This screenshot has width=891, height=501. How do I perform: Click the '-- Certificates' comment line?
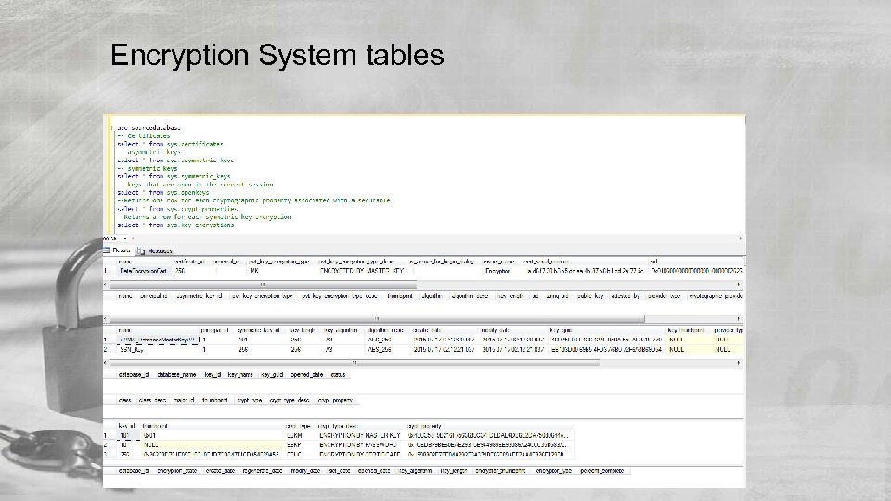click(143, 136)
